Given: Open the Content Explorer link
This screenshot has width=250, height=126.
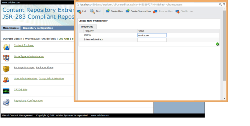Looking at the screenshot, I should point(24,45).
